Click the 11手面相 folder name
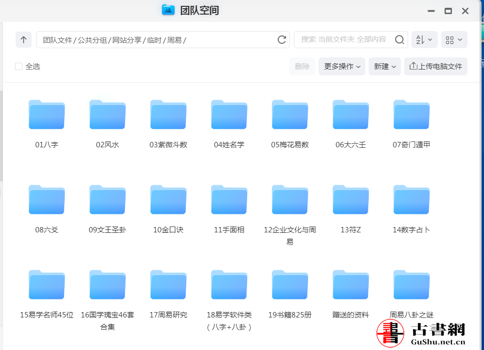This screenshot has height=350, width=484. (x=229, y=230)
